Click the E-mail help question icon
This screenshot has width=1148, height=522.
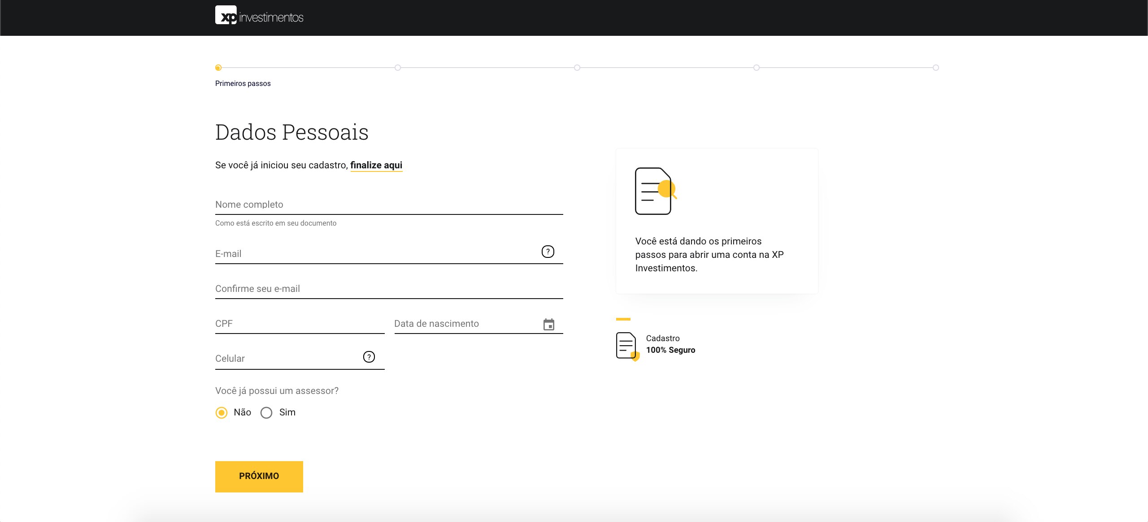click(548, 252)
